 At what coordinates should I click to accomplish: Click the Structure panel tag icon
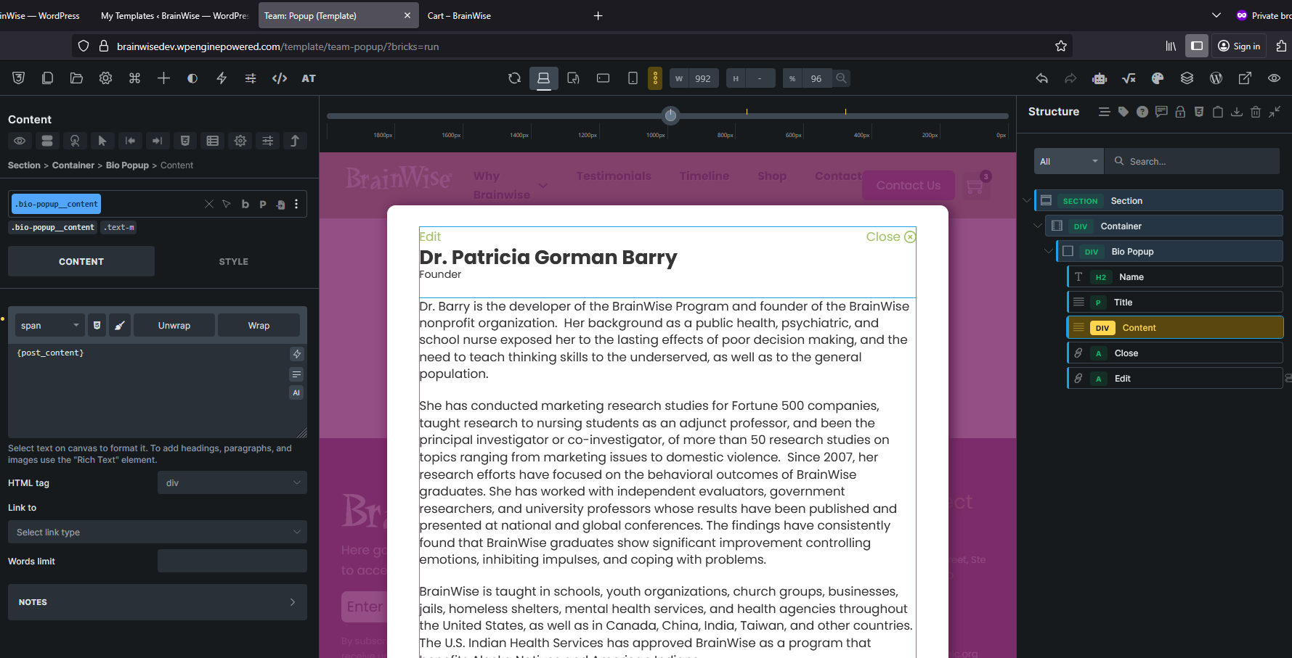coord(1124,112)
